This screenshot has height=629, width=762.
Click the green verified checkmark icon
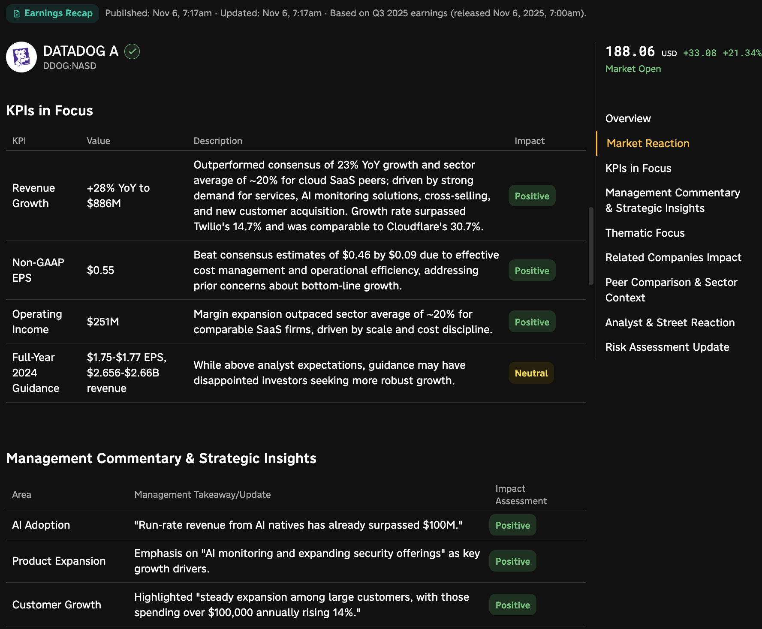132,51
